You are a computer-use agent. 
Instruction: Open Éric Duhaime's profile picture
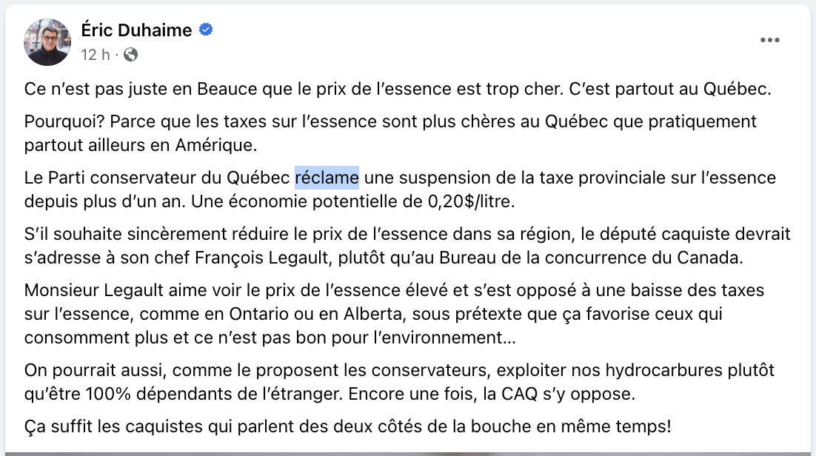coord(47,42)
